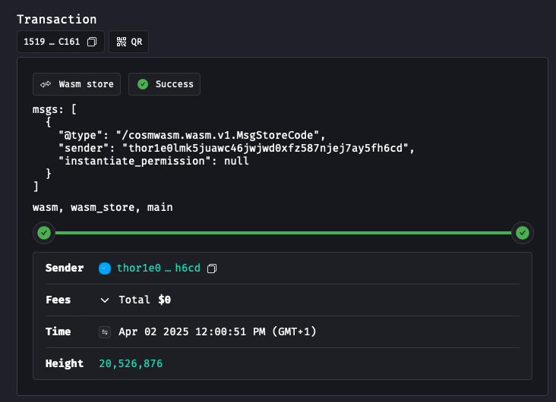This screenshot has width=556, height=402.
Task: Click the Fees row label
Action: (x=58, y=300)
